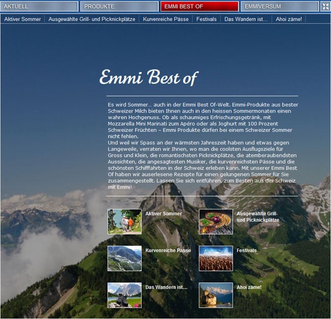Choose Festivals in the submenu bar
This screenshot has width=331, height=319.
pyautogui.click(x=206, y=19)
